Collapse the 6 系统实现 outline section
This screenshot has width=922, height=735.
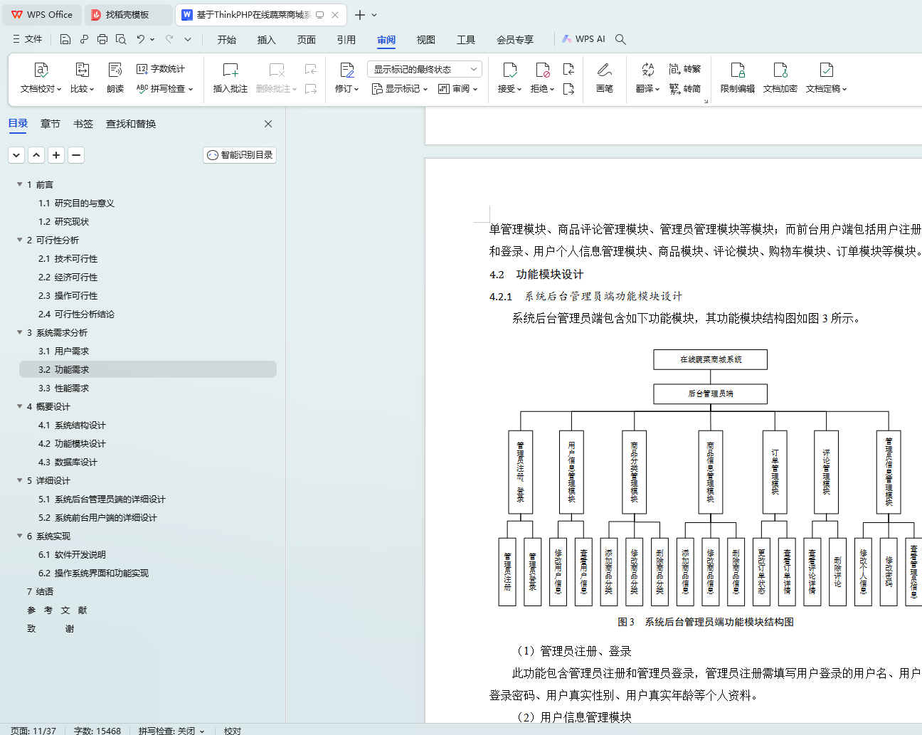click(20, 536)
